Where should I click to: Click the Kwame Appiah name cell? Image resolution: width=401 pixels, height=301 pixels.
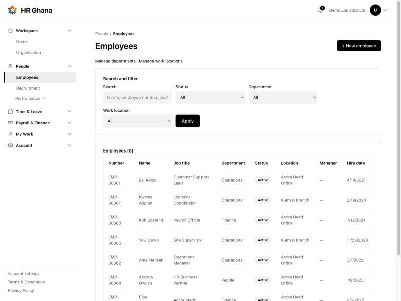click(x=146, y=200)
